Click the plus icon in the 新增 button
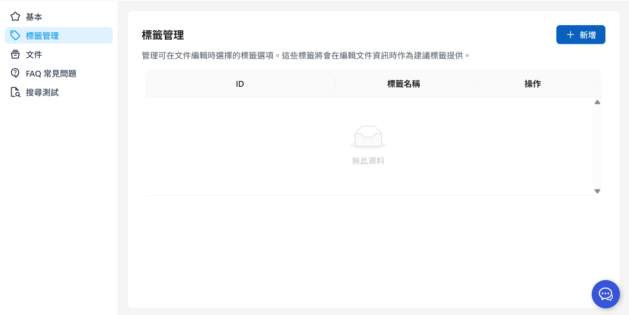 570,35
